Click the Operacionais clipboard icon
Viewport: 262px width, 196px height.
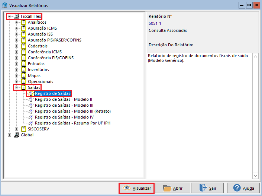tap(24, 82)
